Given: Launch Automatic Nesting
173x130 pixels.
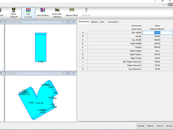Looking at the screenshot, I should click(x=57, y=13).
